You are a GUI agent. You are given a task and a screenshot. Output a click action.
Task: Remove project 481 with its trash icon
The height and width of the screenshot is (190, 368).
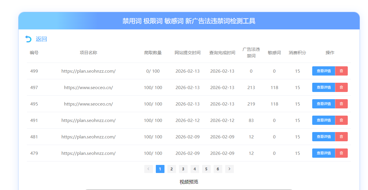tap(341, 136)
